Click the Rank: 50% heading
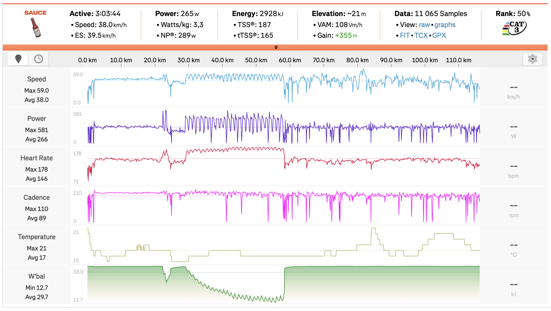Screen dimensions: 551x311 513,14
